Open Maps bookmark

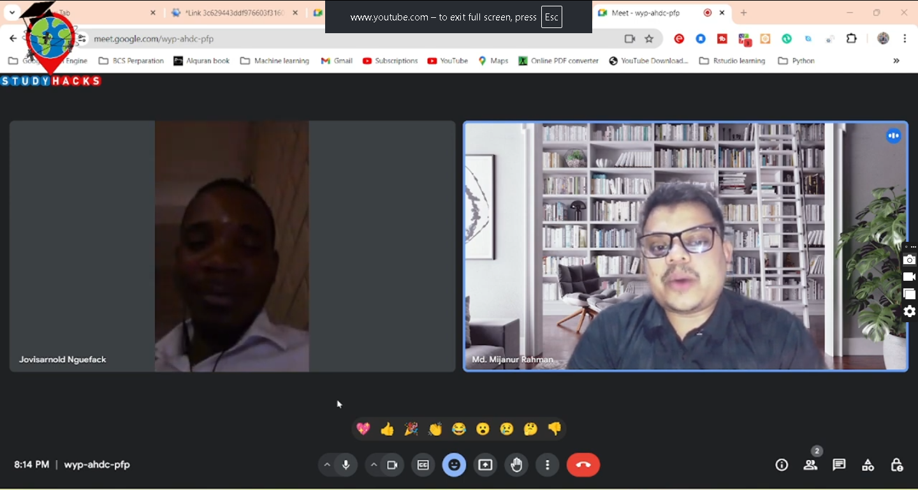(493, 61)
